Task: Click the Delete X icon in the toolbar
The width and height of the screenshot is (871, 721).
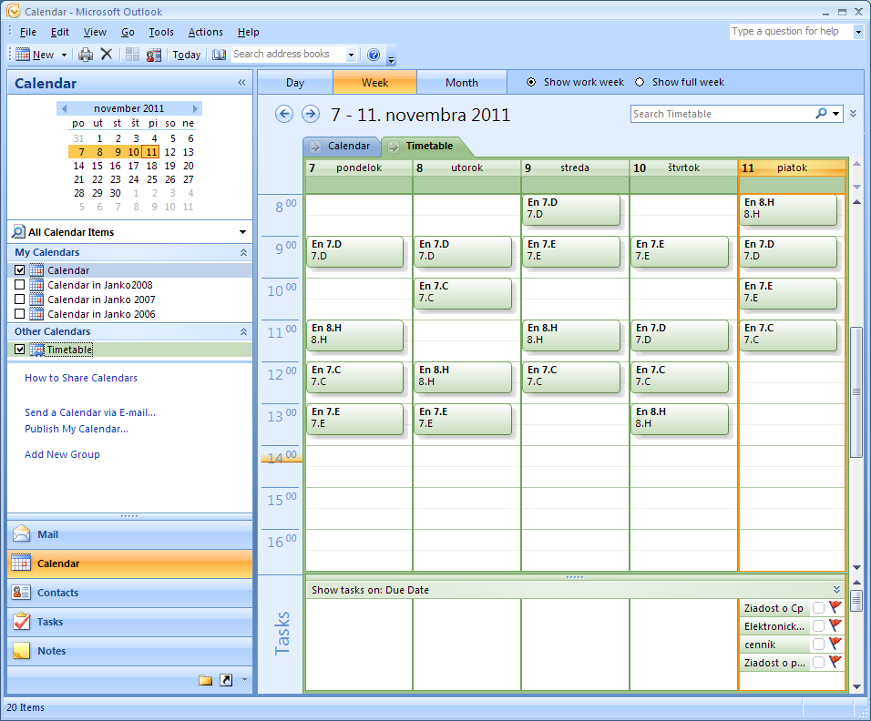Action: [x=107, y=55]
